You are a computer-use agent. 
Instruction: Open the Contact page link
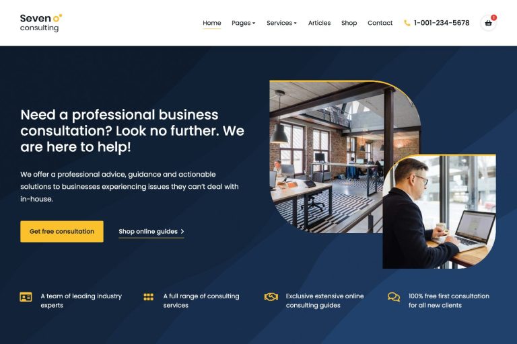pos(380,23)
